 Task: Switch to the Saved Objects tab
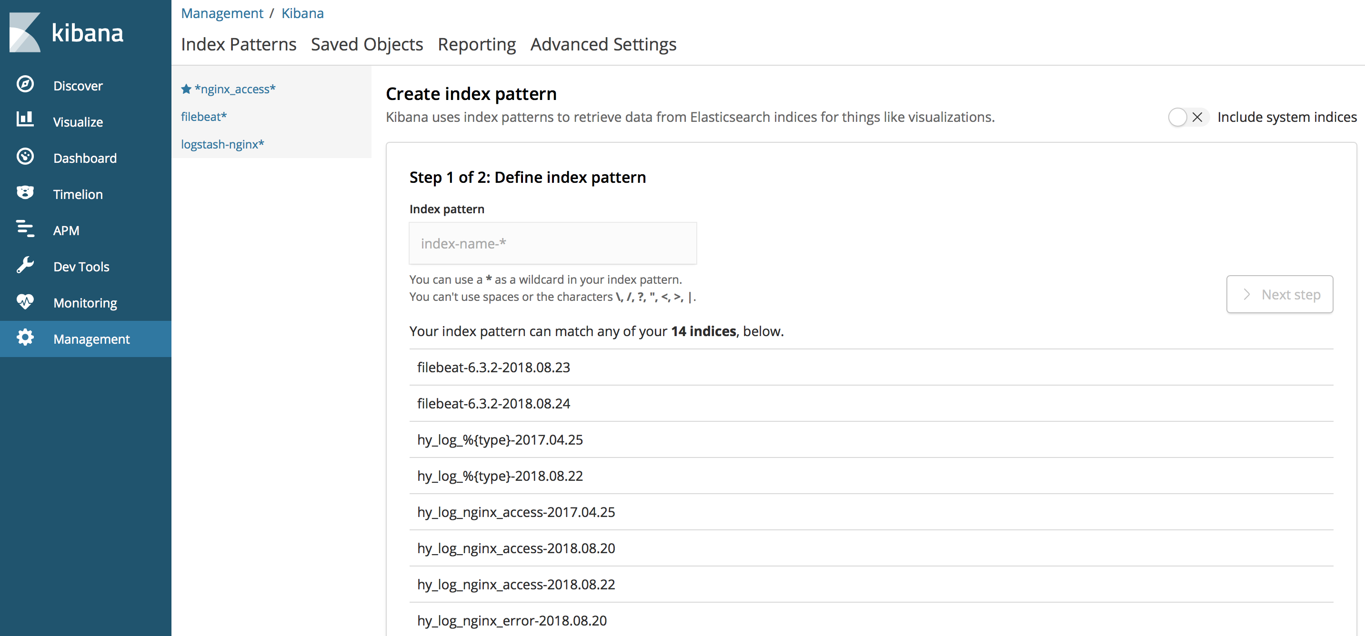point(367,44)
